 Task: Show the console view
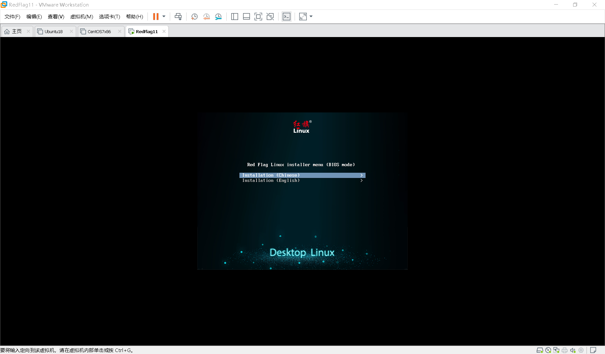(286, 17)
